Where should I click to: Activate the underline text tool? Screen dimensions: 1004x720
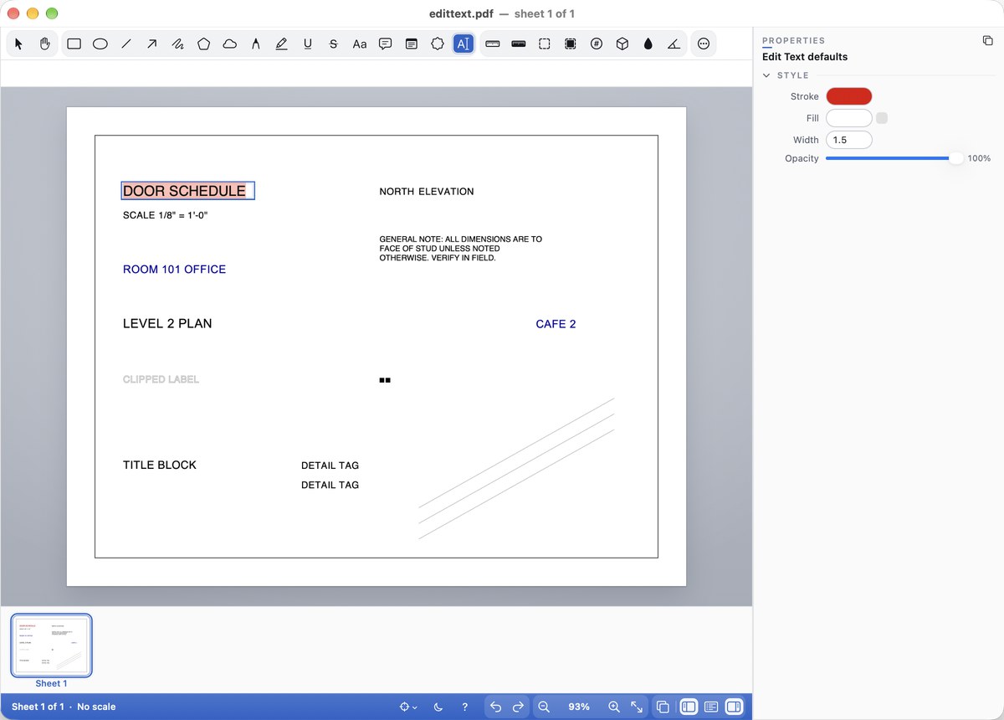click(x=307, y=44)
